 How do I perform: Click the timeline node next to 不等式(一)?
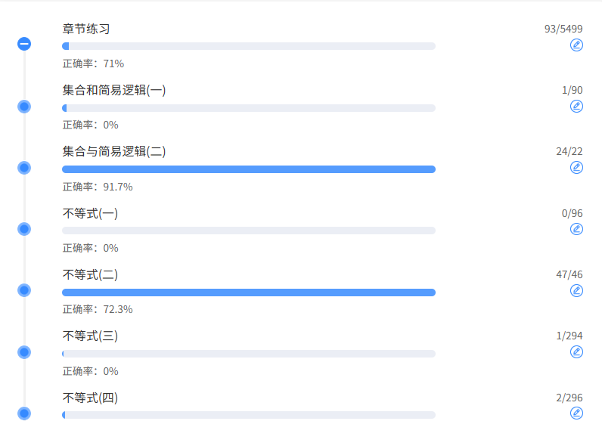click(x=24, y=229)
